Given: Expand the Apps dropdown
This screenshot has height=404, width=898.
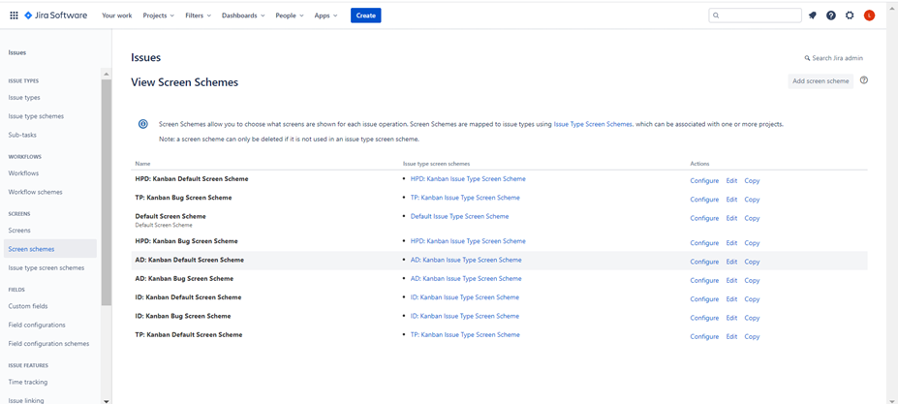Looking at the screenshot, I should (x=325, y=16).
